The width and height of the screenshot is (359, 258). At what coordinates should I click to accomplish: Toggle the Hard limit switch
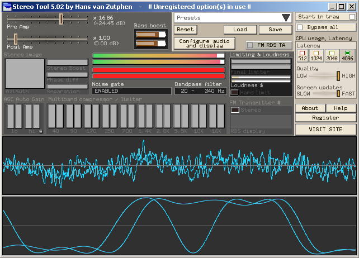pyautogui.click(x=234, y=92)
